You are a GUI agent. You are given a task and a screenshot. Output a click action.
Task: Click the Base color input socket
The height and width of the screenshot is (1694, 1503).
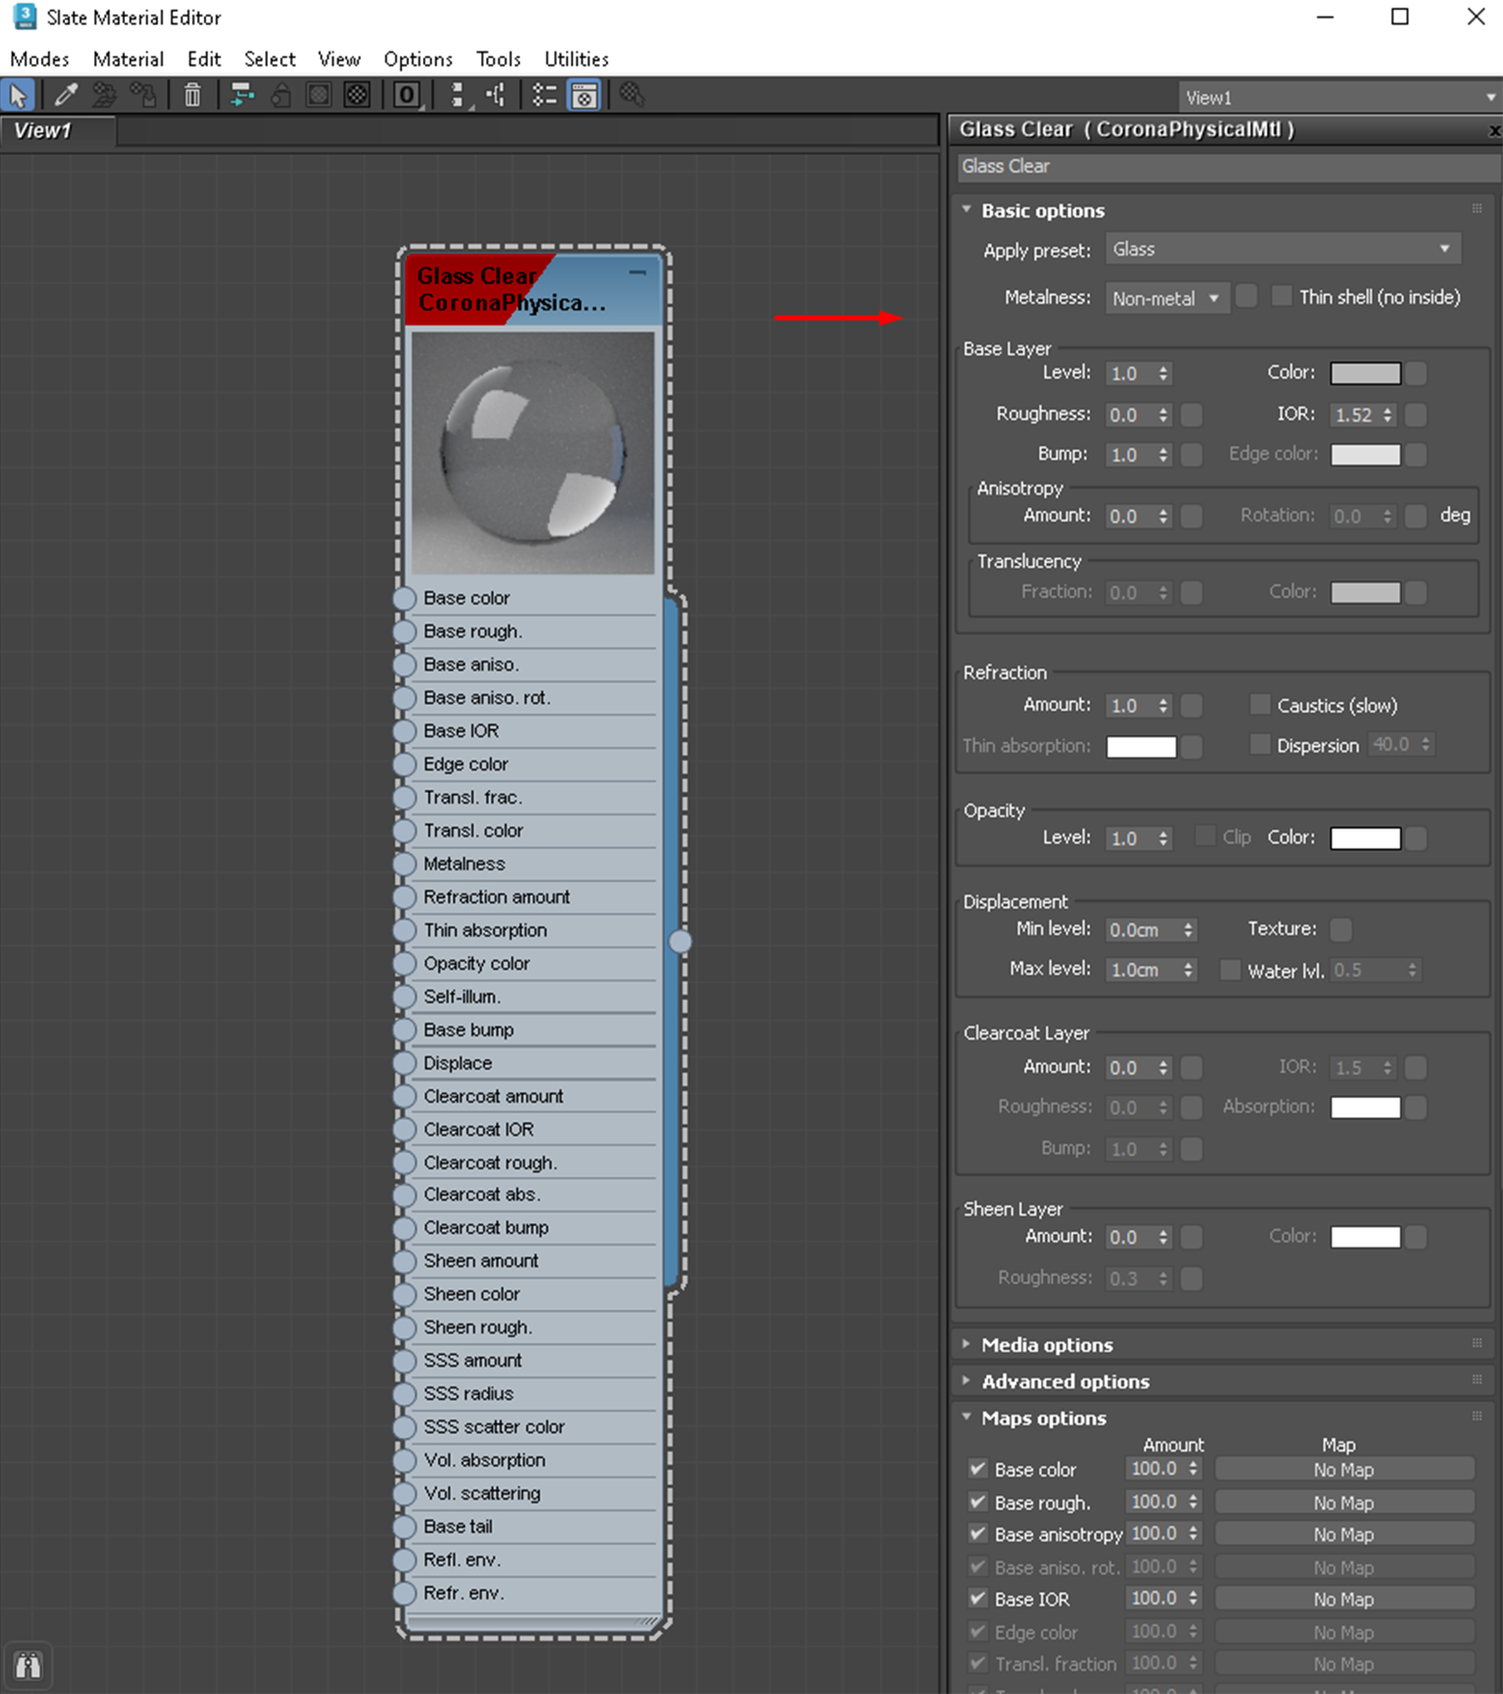pos(404,598)
